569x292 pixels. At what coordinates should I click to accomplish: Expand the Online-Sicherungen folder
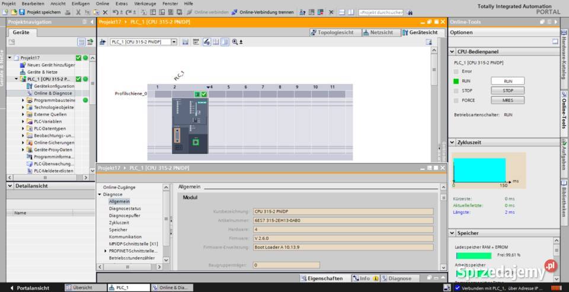coord(23,143)
